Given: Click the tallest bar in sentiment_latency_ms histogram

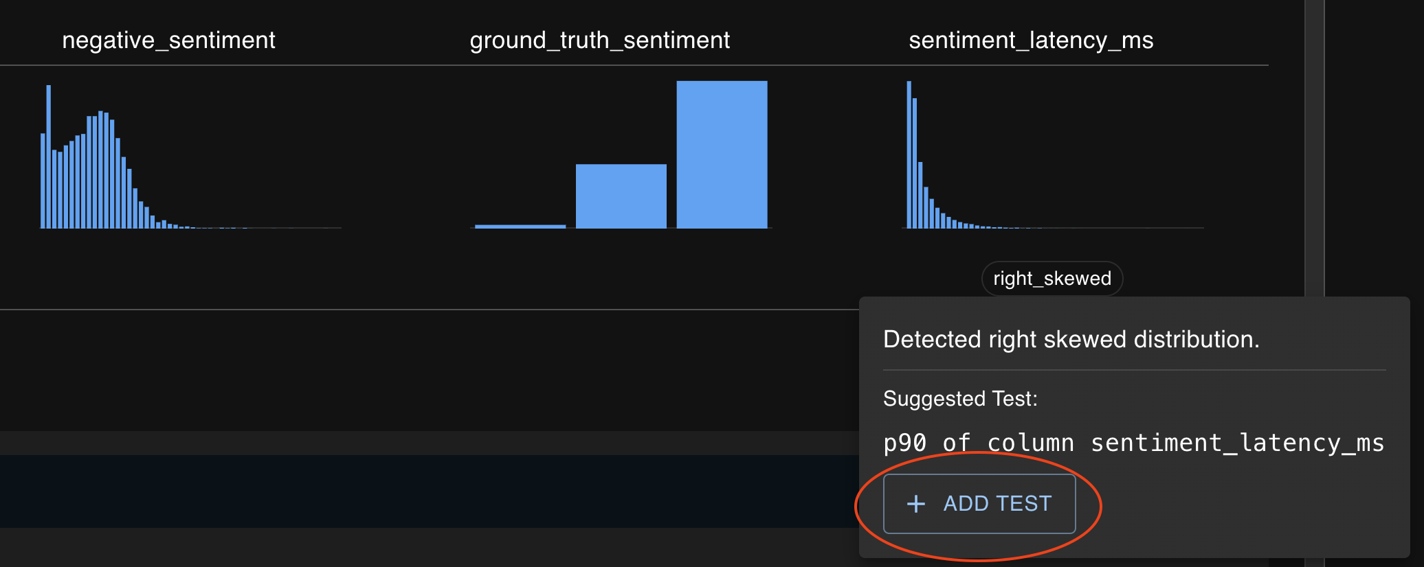Looking at the screenshot, I should [x=909, y=155].
